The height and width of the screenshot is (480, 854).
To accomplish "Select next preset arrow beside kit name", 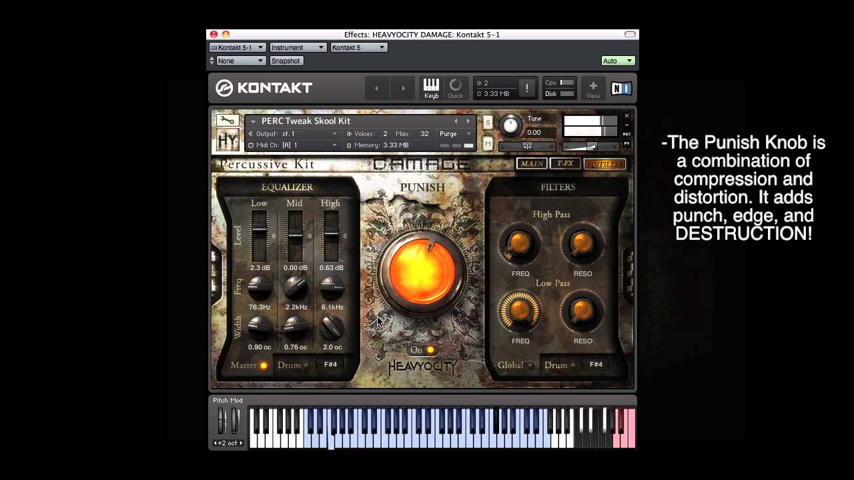I will point(468,121).
